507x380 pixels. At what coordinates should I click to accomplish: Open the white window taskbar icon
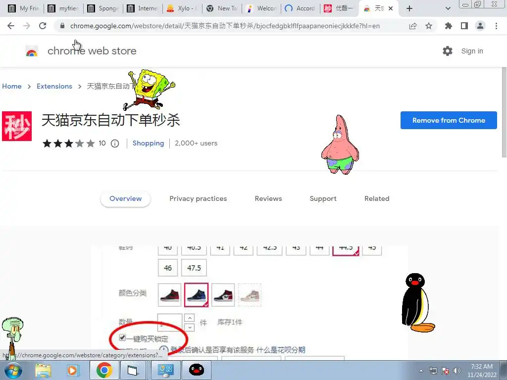(133, 370)
